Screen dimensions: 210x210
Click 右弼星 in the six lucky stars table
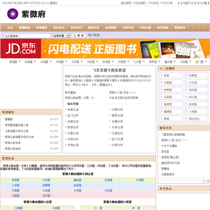point(56,208)
